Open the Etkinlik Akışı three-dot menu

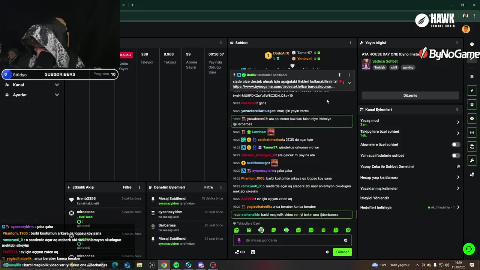139,187
